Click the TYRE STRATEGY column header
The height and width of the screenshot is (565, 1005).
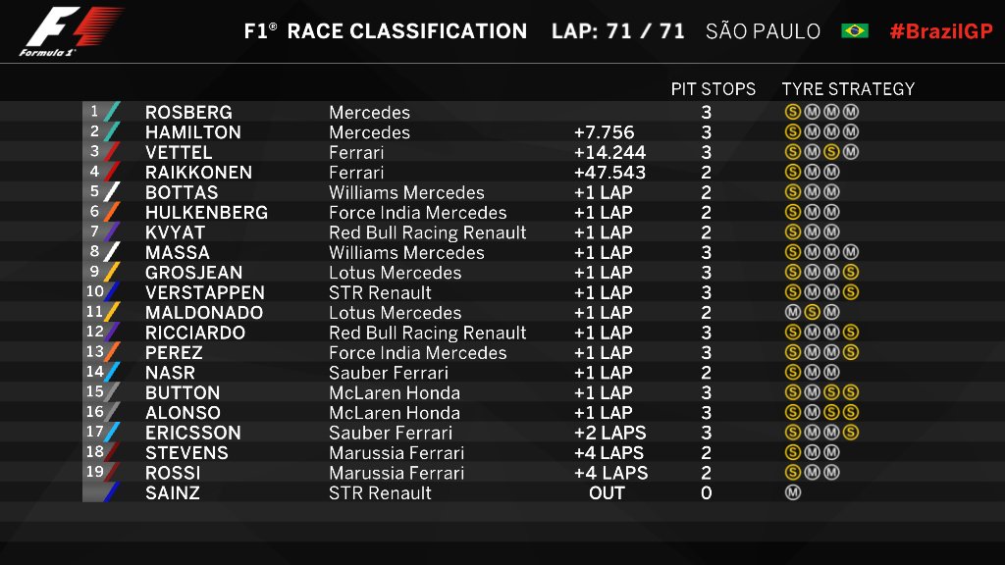pos(848,89)
